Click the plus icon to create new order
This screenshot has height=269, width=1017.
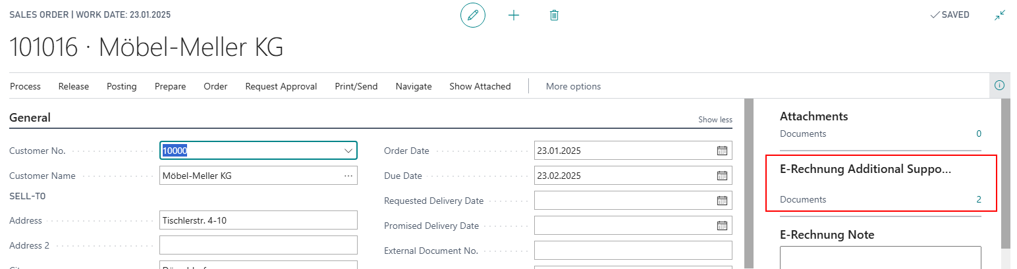(x=514, y=15)
